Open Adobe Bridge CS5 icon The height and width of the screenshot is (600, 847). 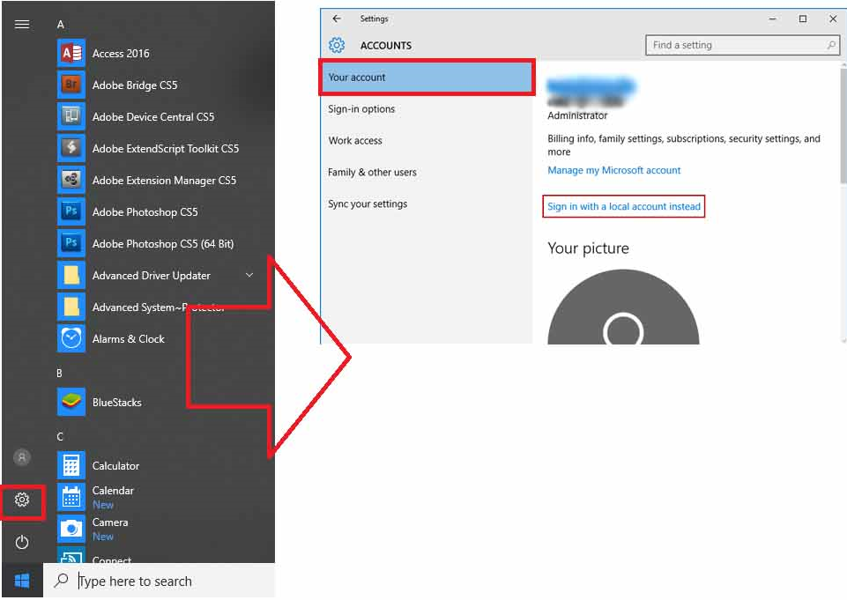(71, 85)
